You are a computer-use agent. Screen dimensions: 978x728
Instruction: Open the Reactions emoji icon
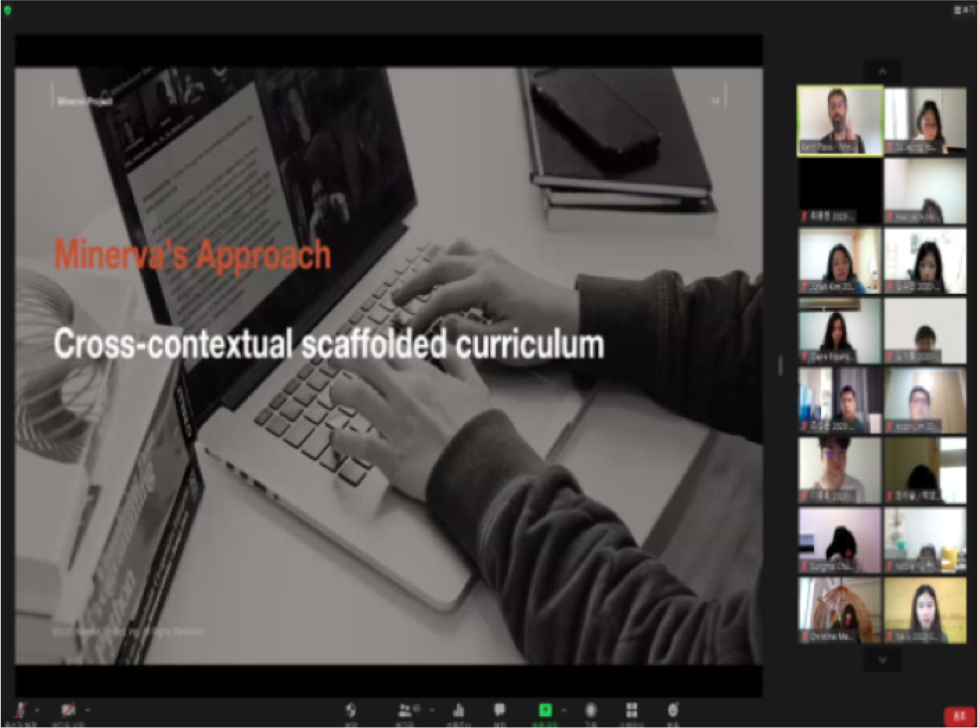click(x=672, y=710)
